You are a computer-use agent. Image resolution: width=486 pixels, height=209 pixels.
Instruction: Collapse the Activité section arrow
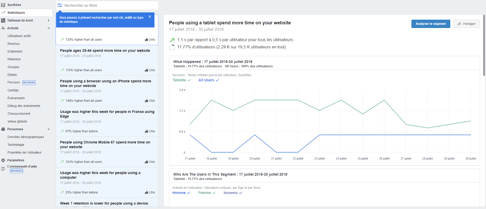[49, 28]
